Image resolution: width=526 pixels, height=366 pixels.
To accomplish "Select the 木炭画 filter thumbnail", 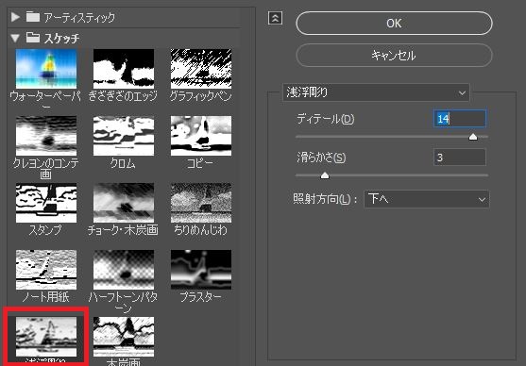I will coord(124,337).
